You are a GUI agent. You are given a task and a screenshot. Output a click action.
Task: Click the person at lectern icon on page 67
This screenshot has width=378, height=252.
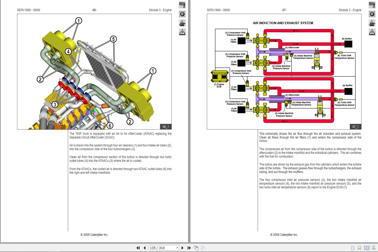coord(372,23)
